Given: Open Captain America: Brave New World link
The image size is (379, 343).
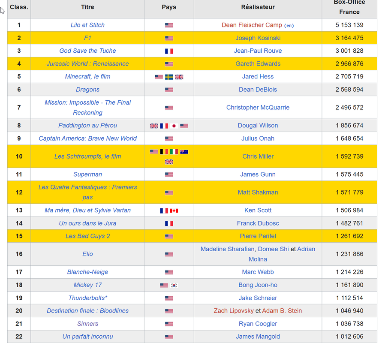Looking at the screenshot, I should point(87,138).
